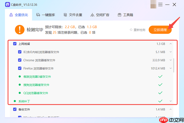
Task: Click the orange exclamation status icon
Action: tap(20, 29)
